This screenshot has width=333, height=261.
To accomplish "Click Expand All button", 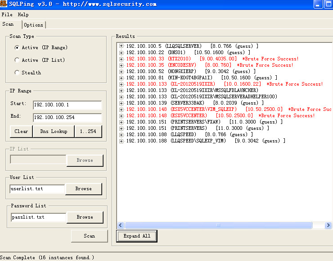I will [x=137, y=236].
